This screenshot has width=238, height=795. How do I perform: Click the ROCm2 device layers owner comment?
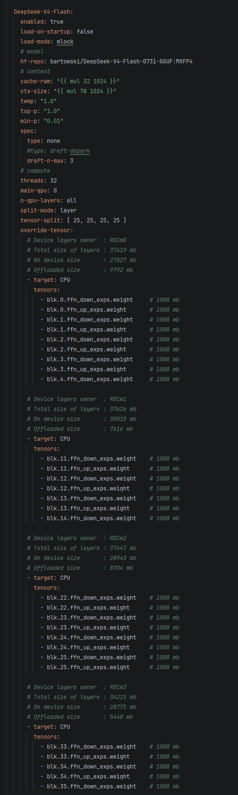tap(77, 538)
